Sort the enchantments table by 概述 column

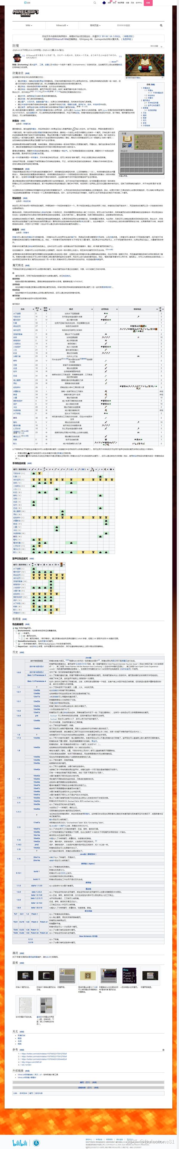tap(71, 309)
